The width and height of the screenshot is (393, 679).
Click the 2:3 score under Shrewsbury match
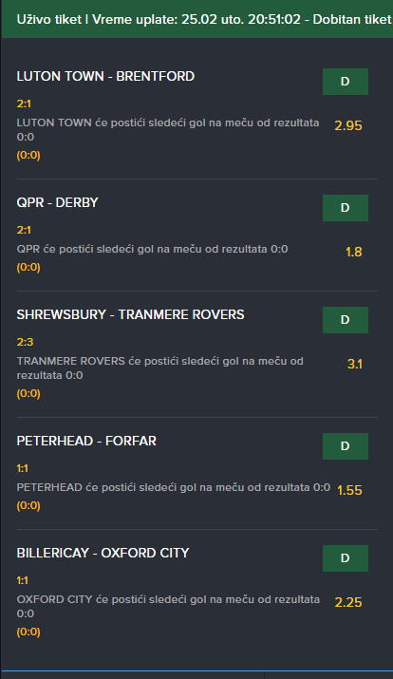(x=25, y=342)
